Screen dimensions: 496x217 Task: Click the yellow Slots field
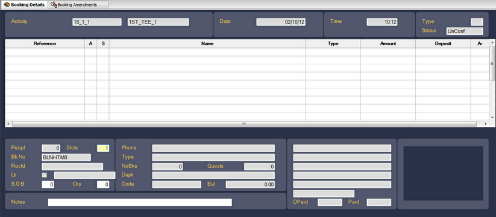(103, 148)
